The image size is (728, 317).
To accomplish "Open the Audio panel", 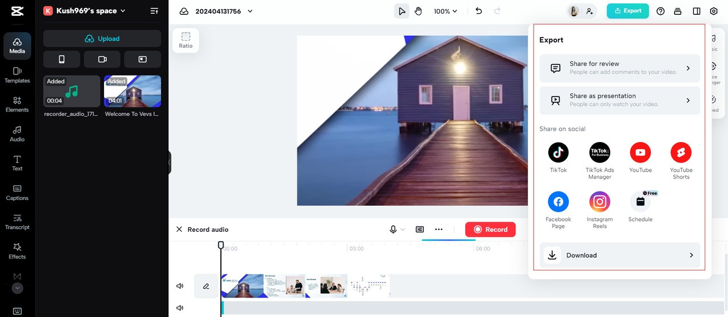I will pyautogui.click(x=17, y=134).
